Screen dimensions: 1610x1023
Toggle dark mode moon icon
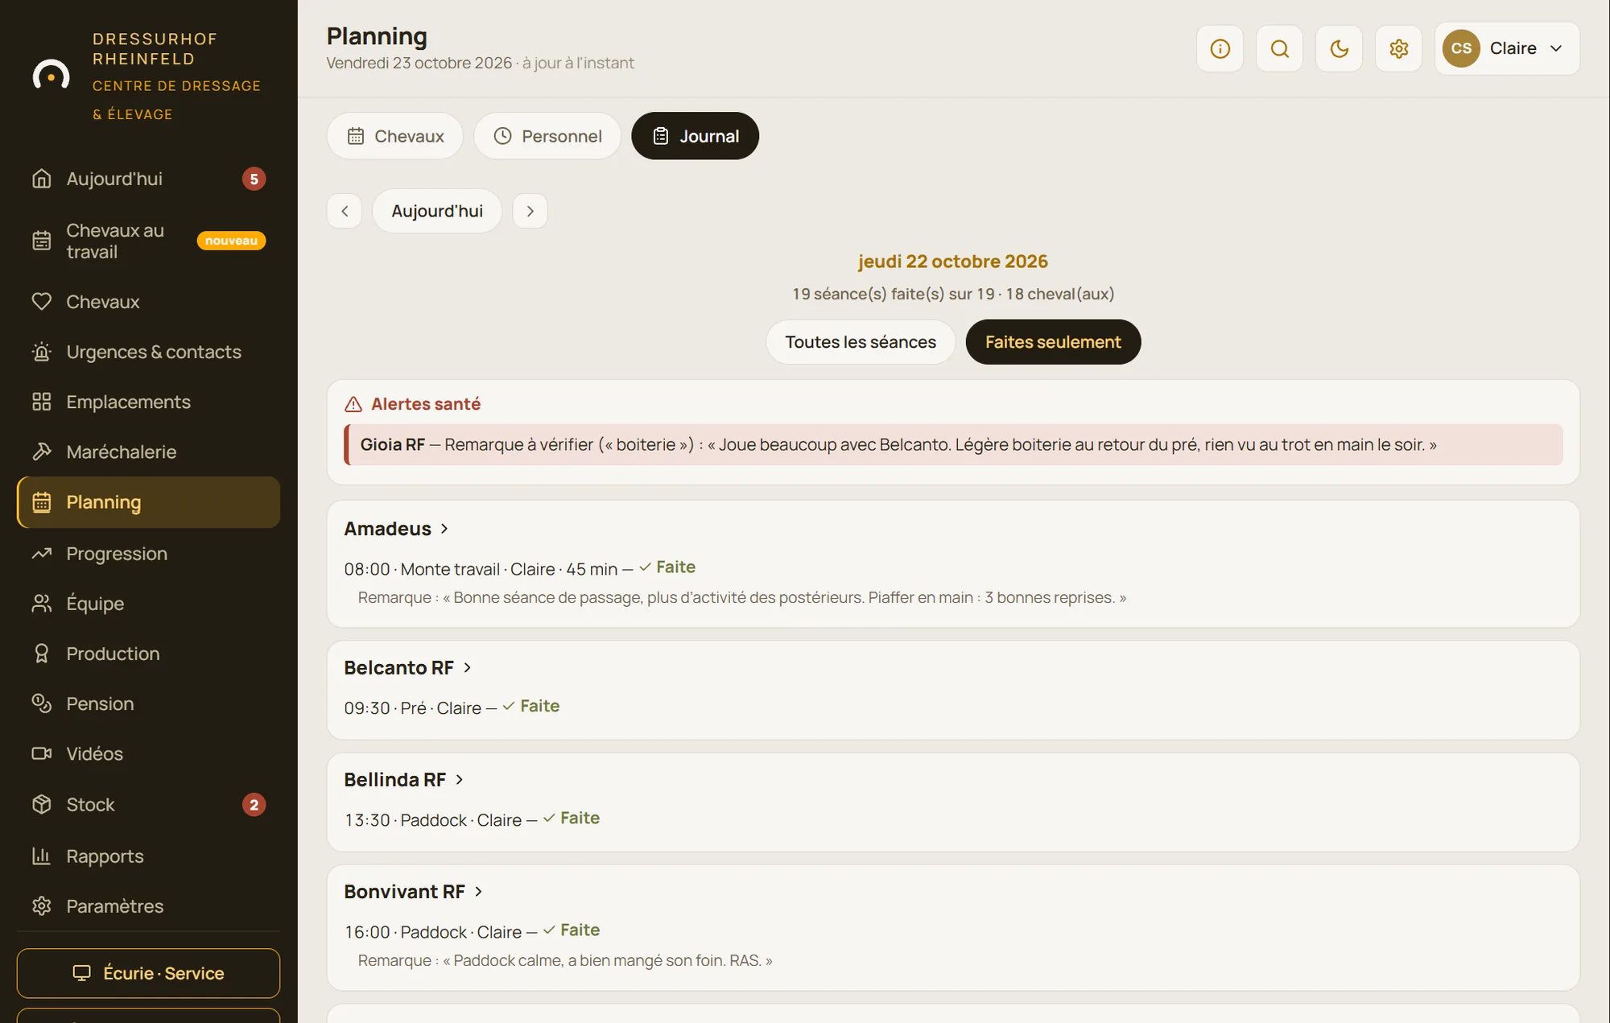(x=1339, y=48)
